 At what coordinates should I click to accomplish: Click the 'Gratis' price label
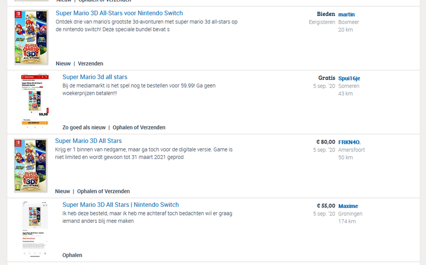tap(326, 78)
